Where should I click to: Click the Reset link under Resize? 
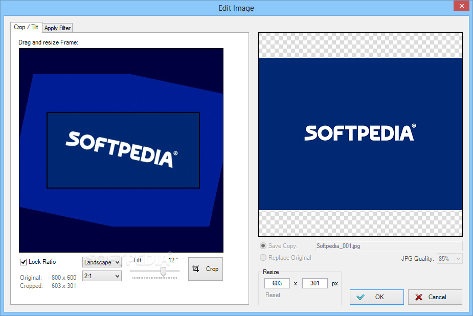click(x=273, y=295)
